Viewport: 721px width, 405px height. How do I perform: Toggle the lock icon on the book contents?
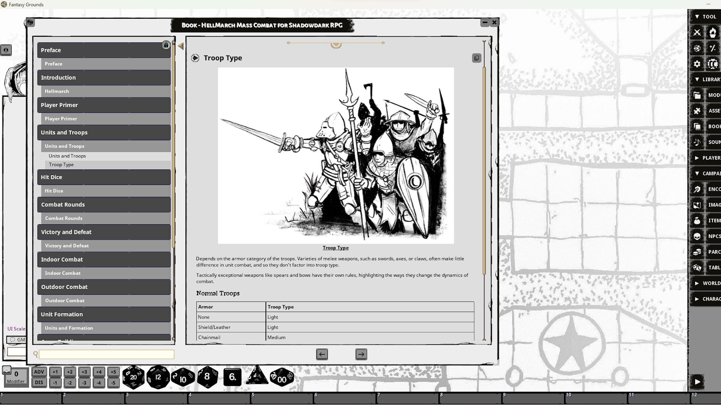pyautogui.click(x=166, y=45)
